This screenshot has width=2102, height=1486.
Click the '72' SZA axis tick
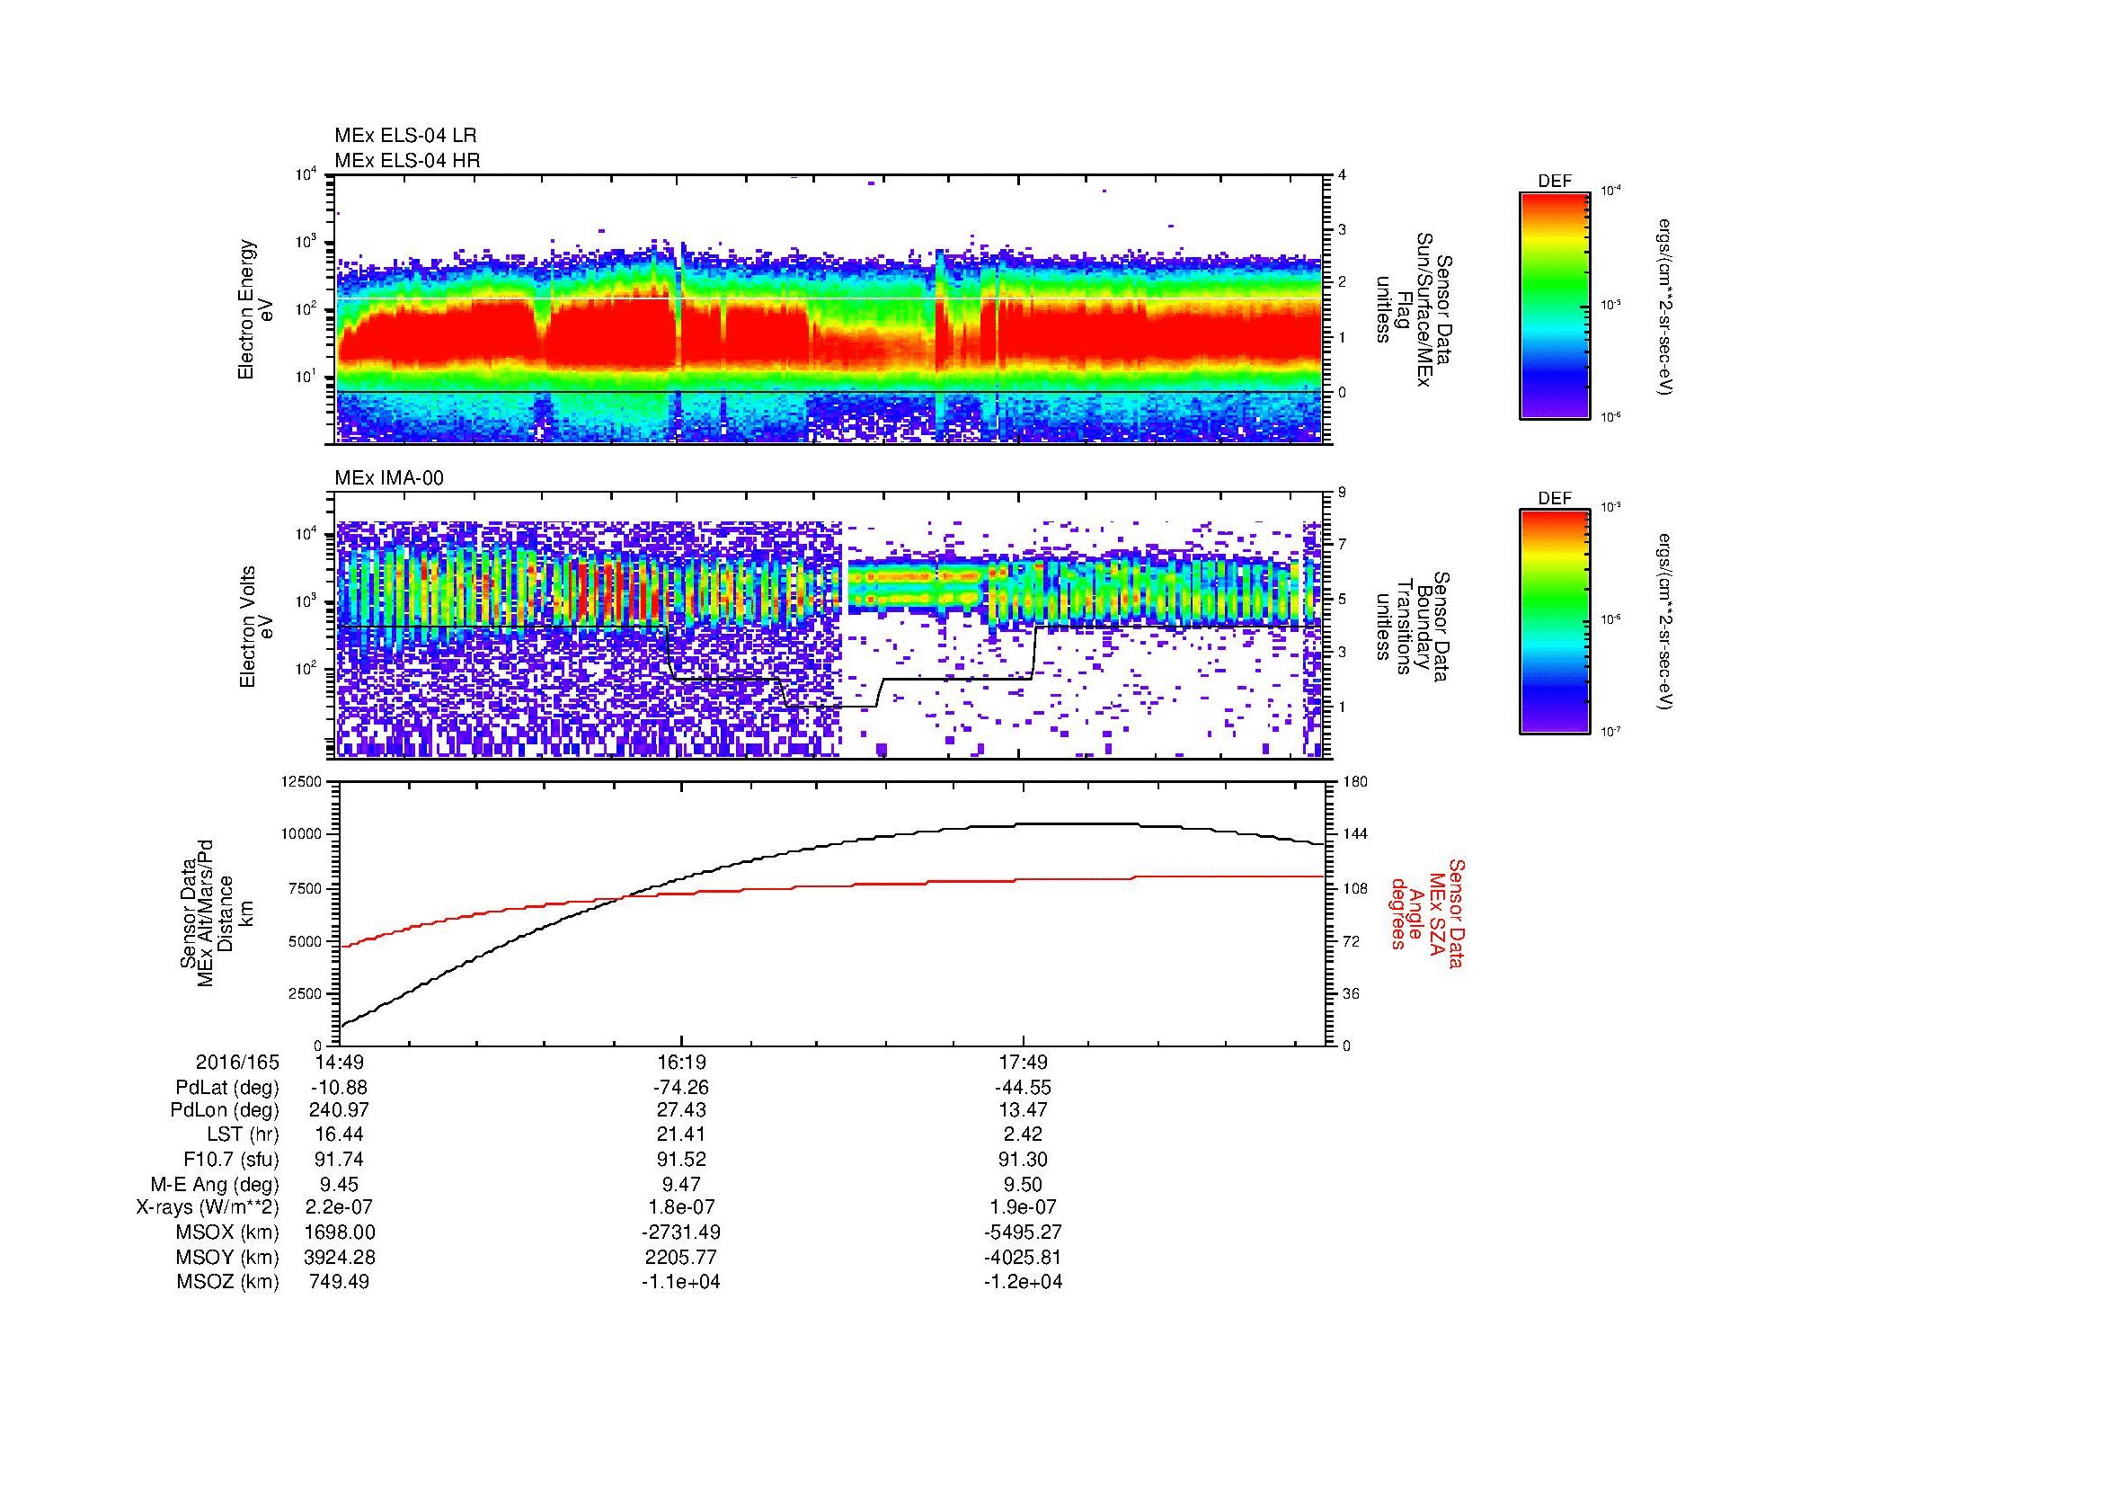1352,941
